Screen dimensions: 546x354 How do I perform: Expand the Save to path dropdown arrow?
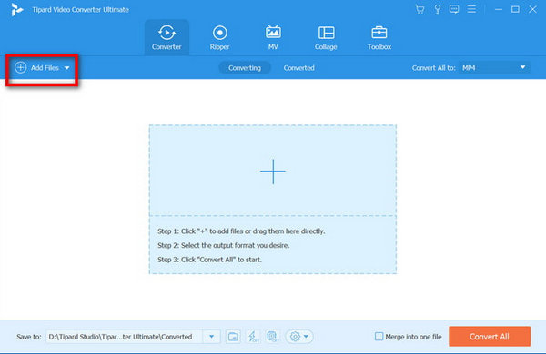pos(212,336)
